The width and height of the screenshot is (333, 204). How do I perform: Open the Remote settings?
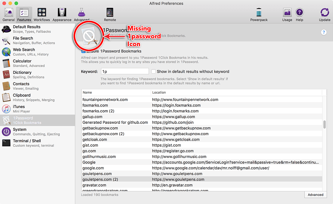pos(110,13)
